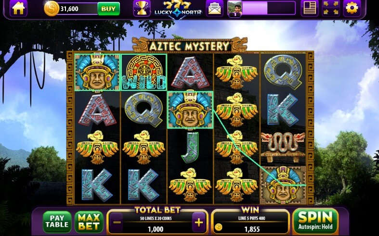
Task: Decrease total bet with minus button
Action: (117, 222)
